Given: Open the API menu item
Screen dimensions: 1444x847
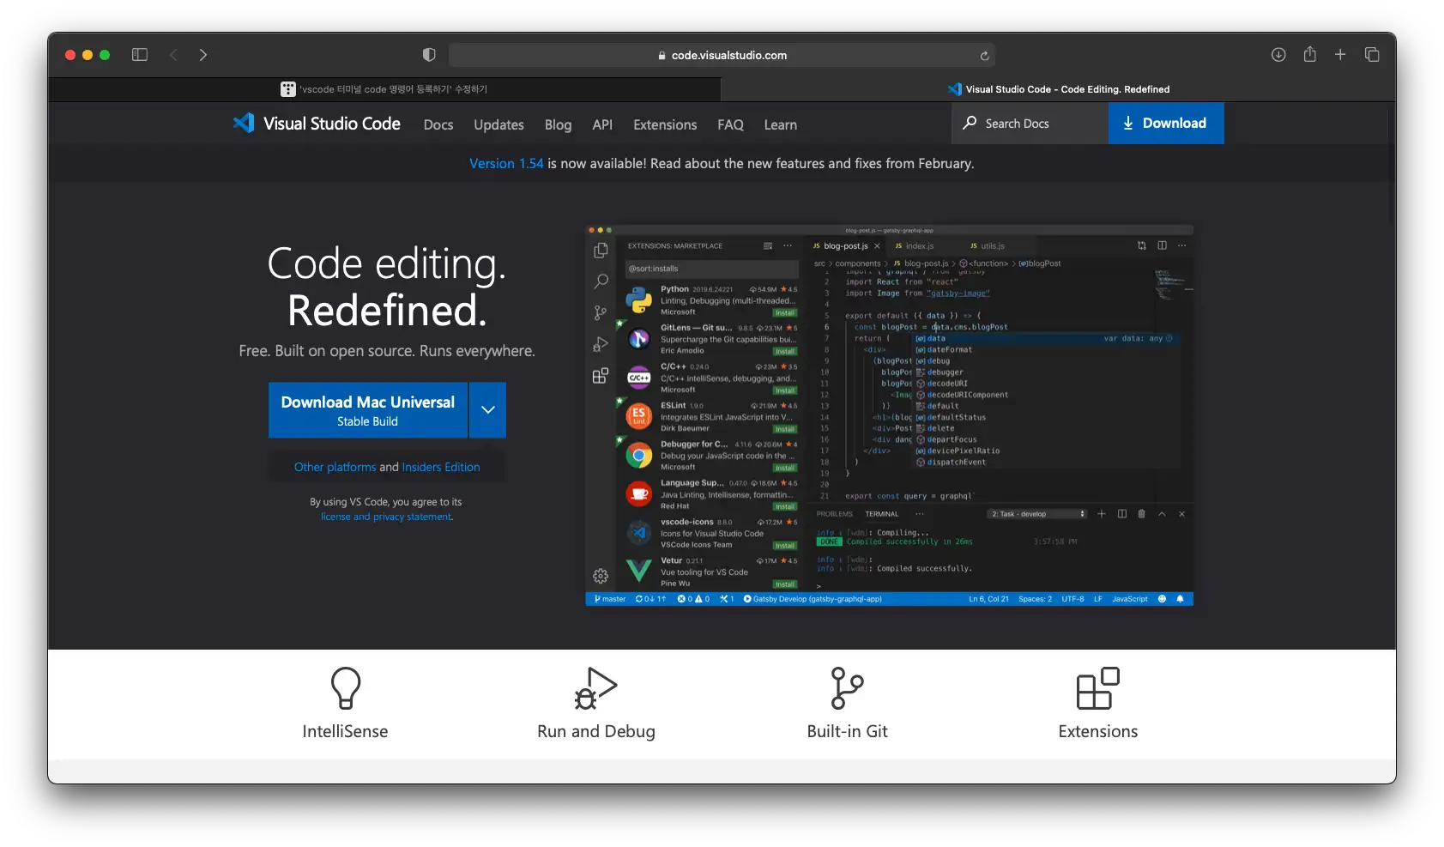Looking at the screenshot, I should (602, 124).
